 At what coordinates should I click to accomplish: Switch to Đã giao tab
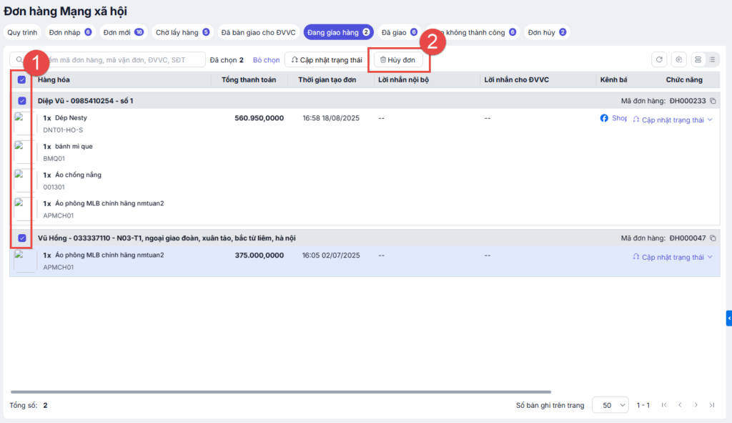[x=399, y=32]
